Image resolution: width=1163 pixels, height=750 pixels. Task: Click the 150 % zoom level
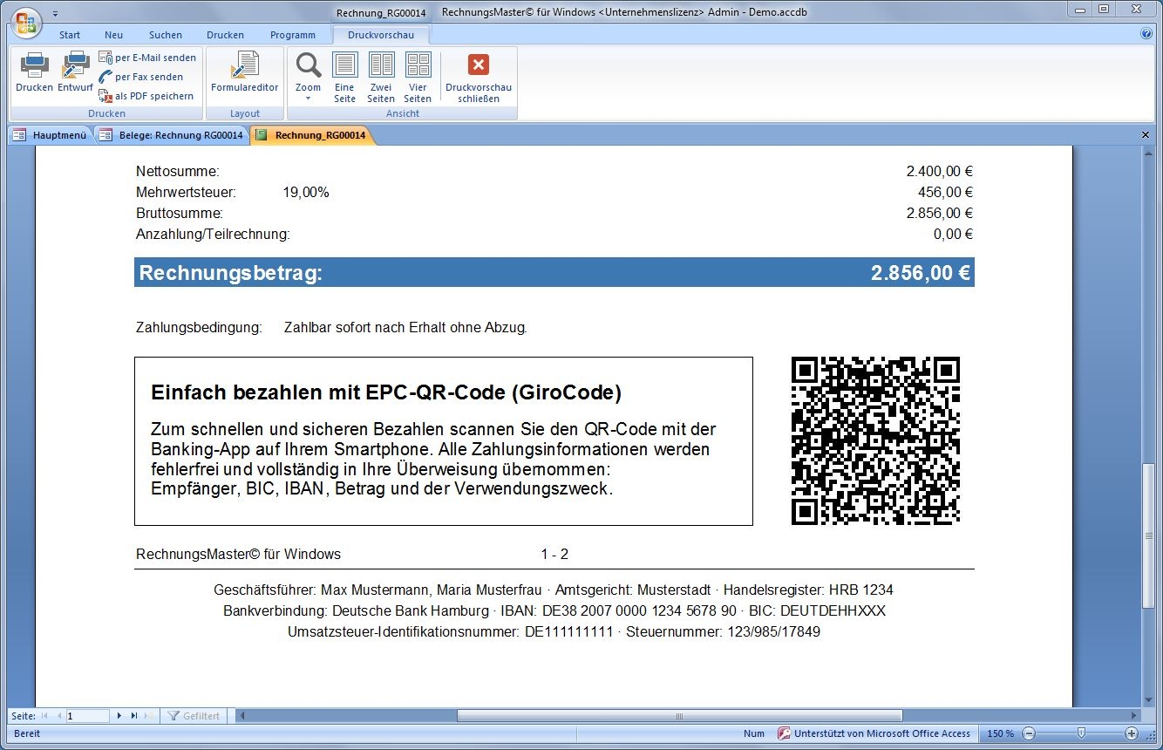[1000, 733]
